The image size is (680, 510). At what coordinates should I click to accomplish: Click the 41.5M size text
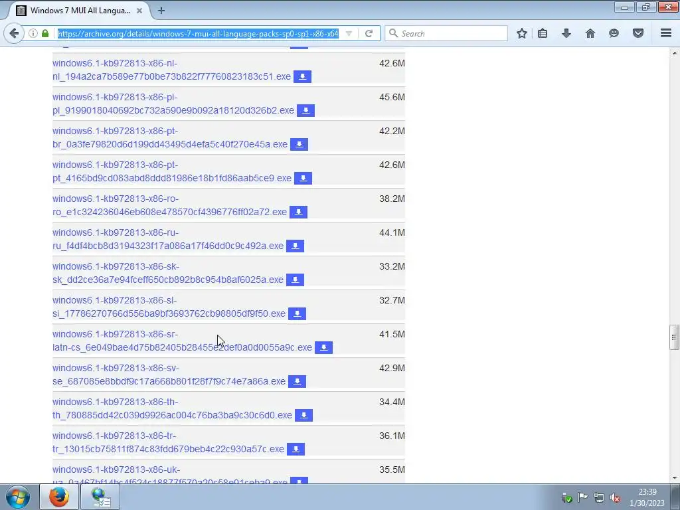pyautogui.click(x=392, y=335)
